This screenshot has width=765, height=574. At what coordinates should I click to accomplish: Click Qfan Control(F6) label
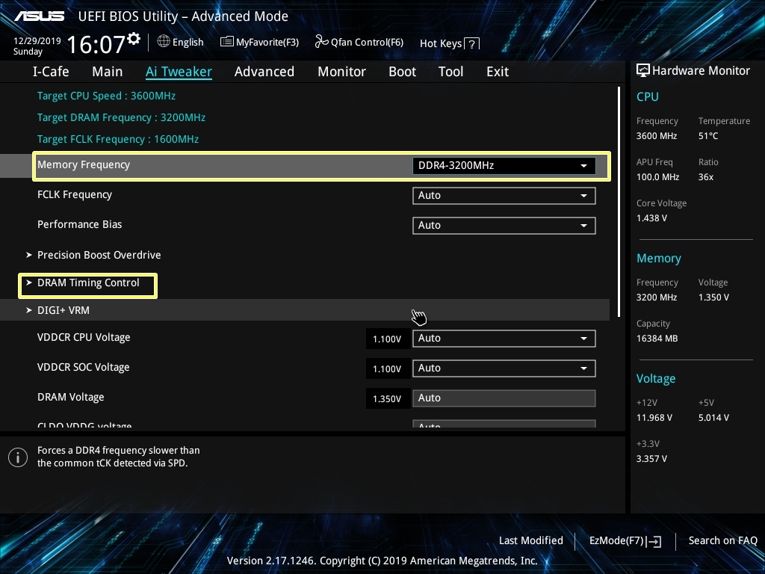[367, 42]
